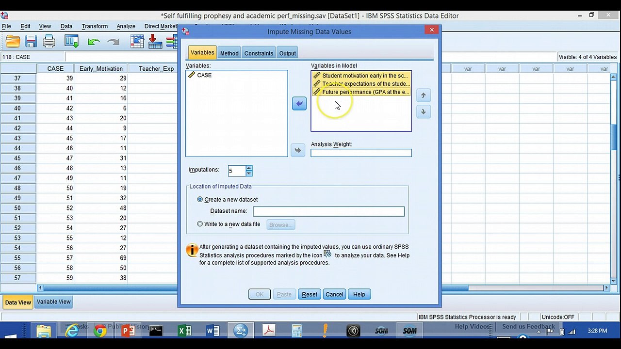
Task: Switch to the Variables tab
Action: click(202, 53)
